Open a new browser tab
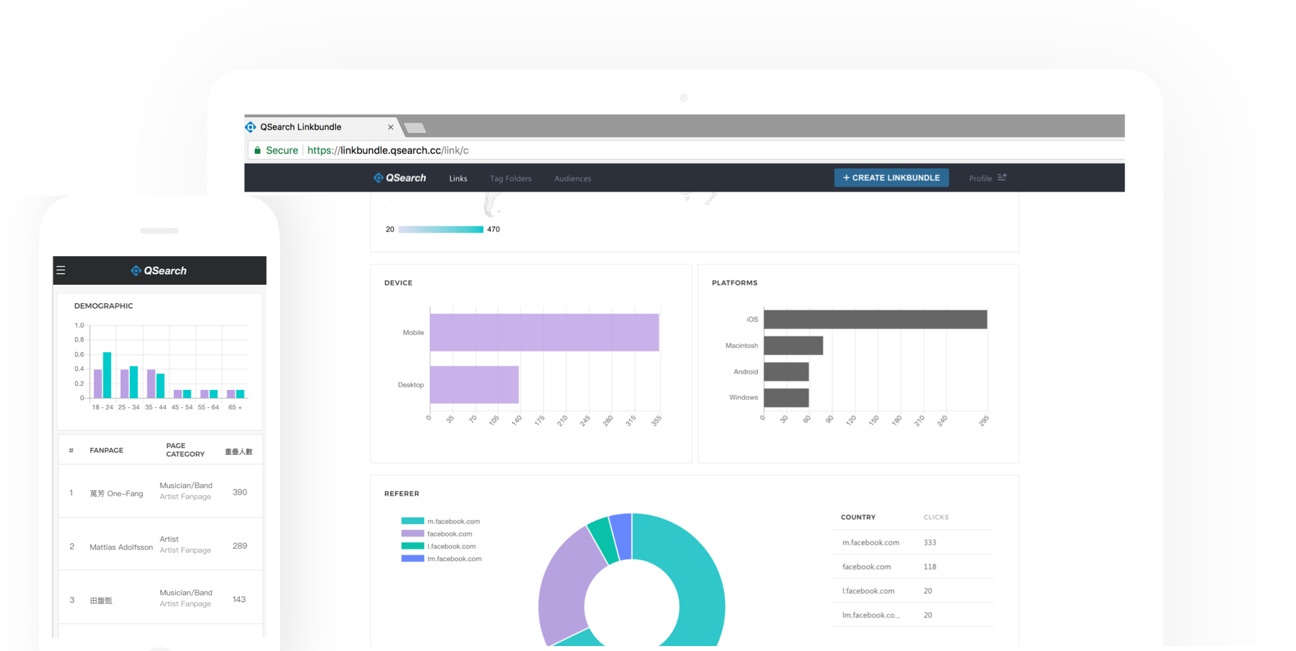Image resolution: width=1296 pixels, height=651 pixels. click(x=415, y=128)
